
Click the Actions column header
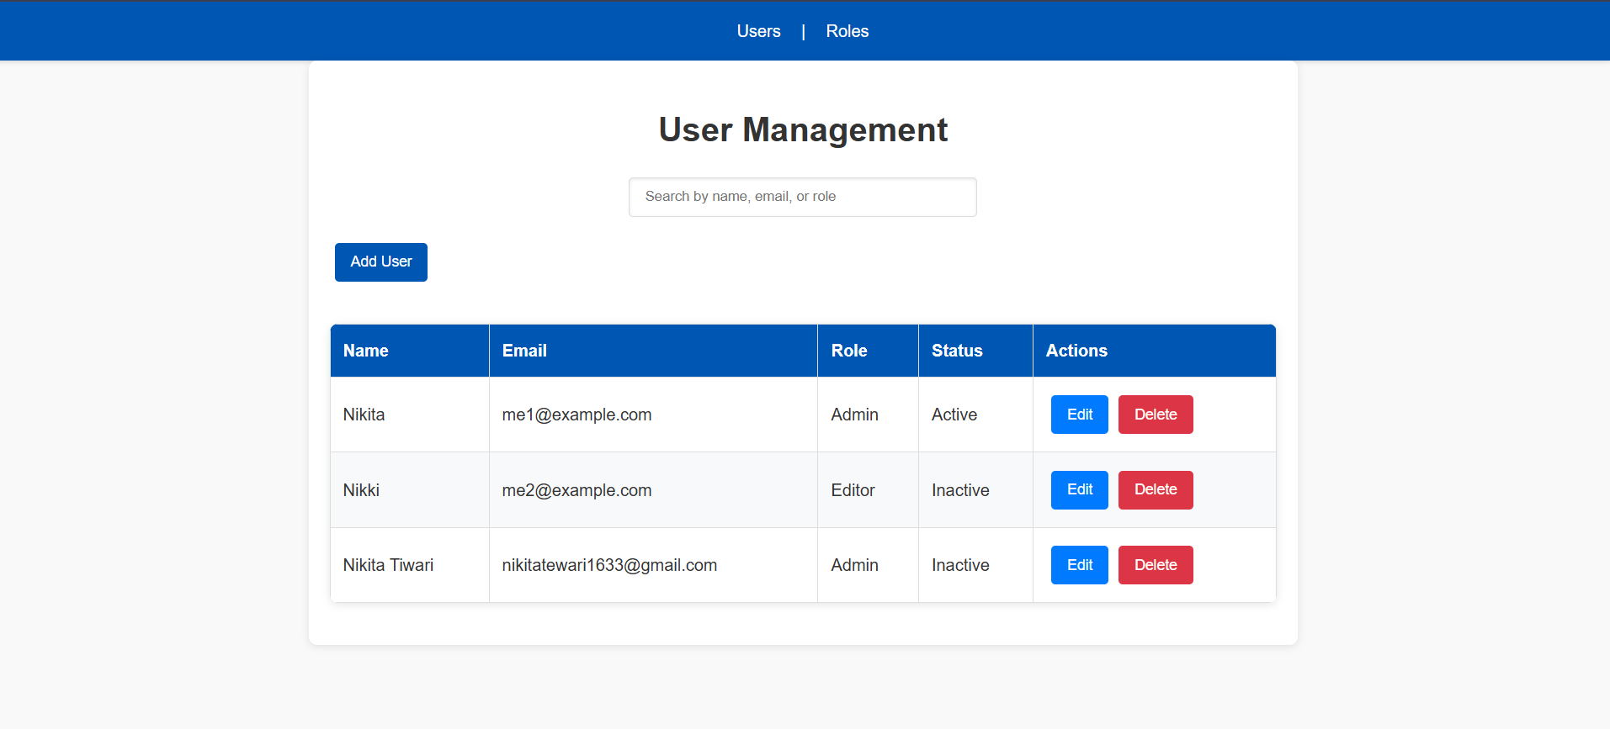click(1155, 351)
